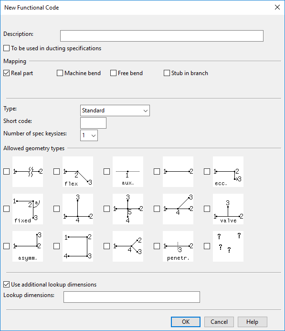
Task: Toggle 'Use additional lookup dimensions' checkbox
Action: coord(7,285)
